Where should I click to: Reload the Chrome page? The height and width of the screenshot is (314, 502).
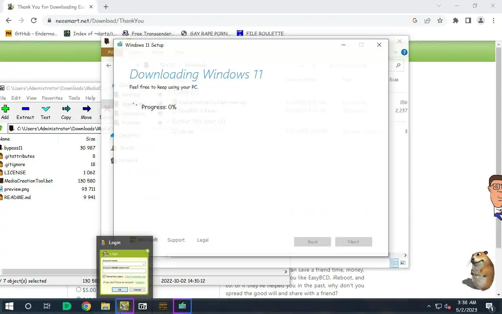34,21
